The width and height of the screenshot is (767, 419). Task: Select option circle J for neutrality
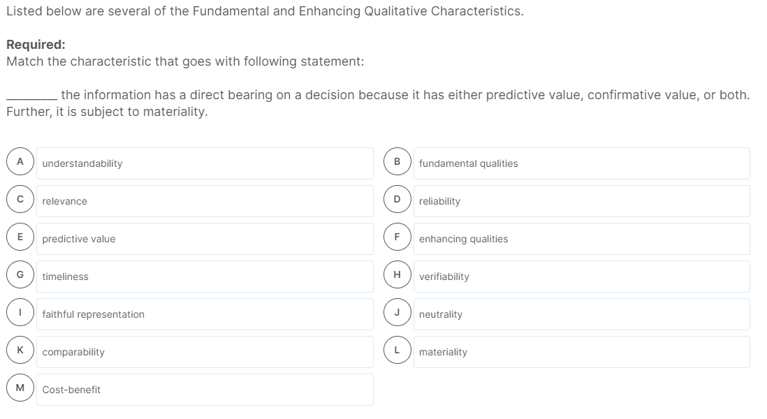(396, 314)
